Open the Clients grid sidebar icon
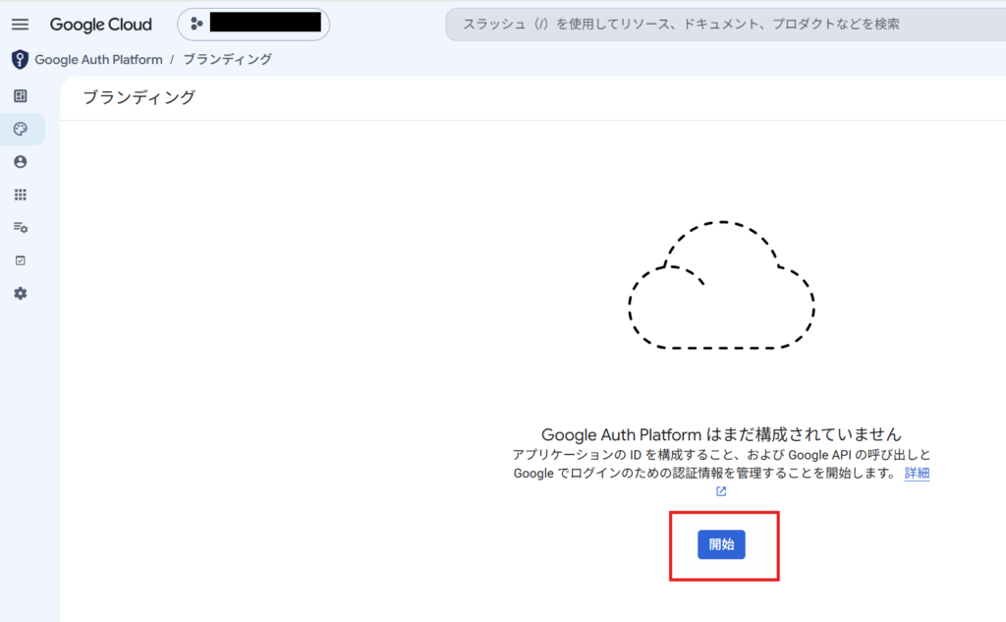 [21, 195]
